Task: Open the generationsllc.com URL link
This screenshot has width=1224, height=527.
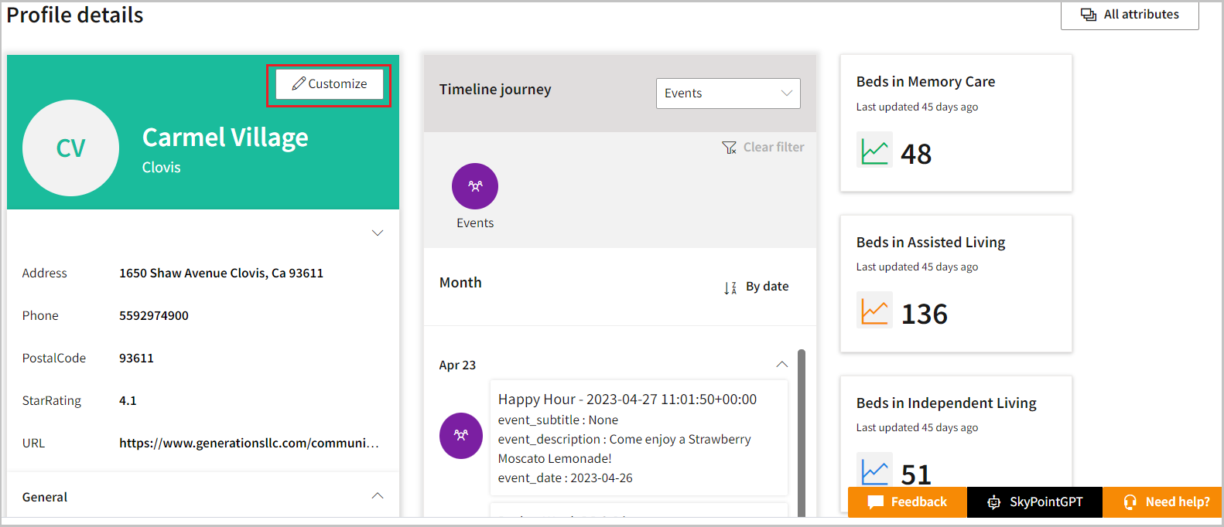Action: [x=248, y=443]
